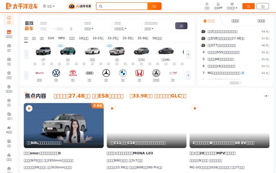Show previous brands with left arrow
Image resolution: width=276 pixels, height=173 pixels.
tap(26, 75)
